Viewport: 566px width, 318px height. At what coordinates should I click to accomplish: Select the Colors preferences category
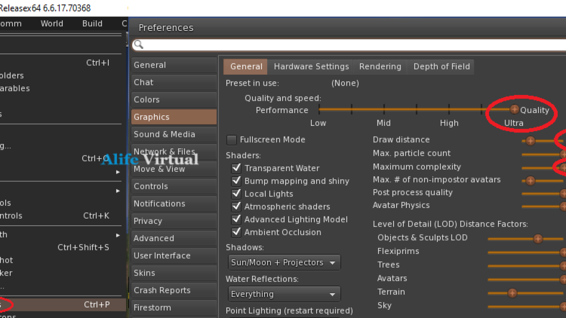click(x=174, y=100)
